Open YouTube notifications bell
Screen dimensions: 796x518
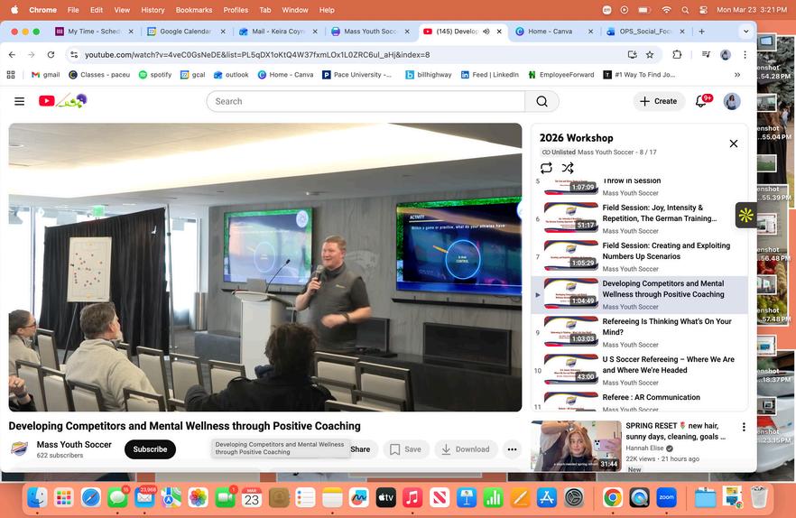point(701,101)
